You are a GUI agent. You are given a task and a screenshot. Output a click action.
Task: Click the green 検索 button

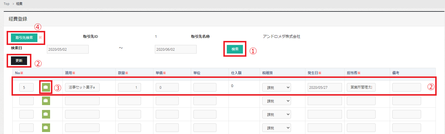pyautogui.click(x=235, y=49)
